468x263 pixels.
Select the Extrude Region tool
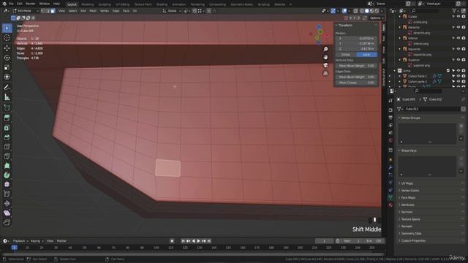pyautogui.click(x=7, y=118)
